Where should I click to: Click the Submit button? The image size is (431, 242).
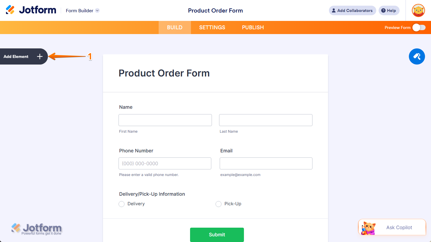click(217, 235)
